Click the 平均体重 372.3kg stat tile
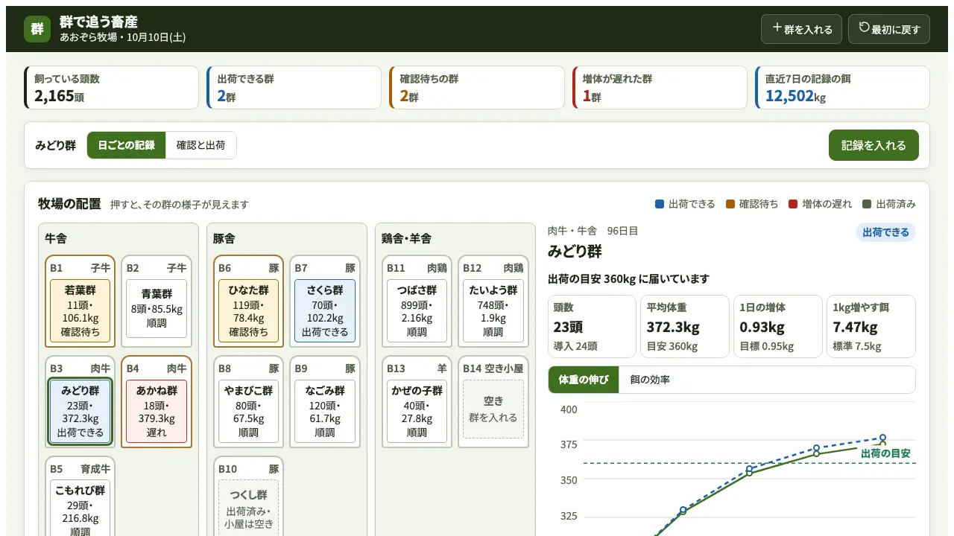This screenshot has width=954, height=536. tap(684, 327)
